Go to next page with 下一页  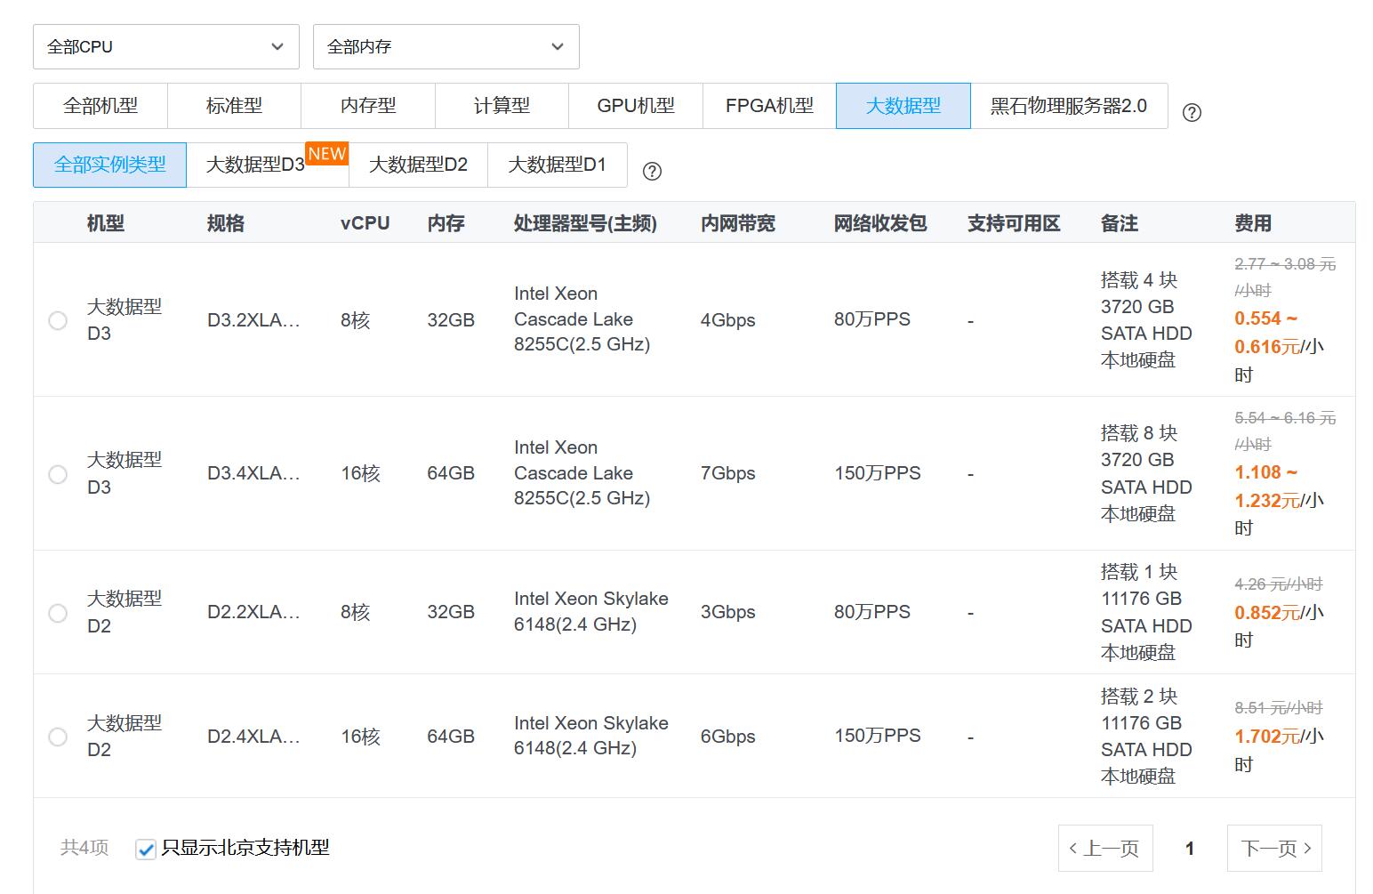coord(1274,849)
